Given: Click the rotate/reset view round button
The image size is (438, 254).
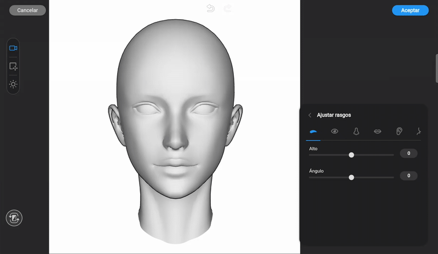Looking at the screenshot, I should [14, 218].
